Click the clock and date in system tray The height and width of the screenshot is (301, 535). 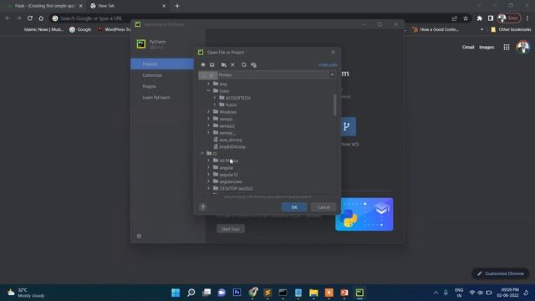pos(507,293)
